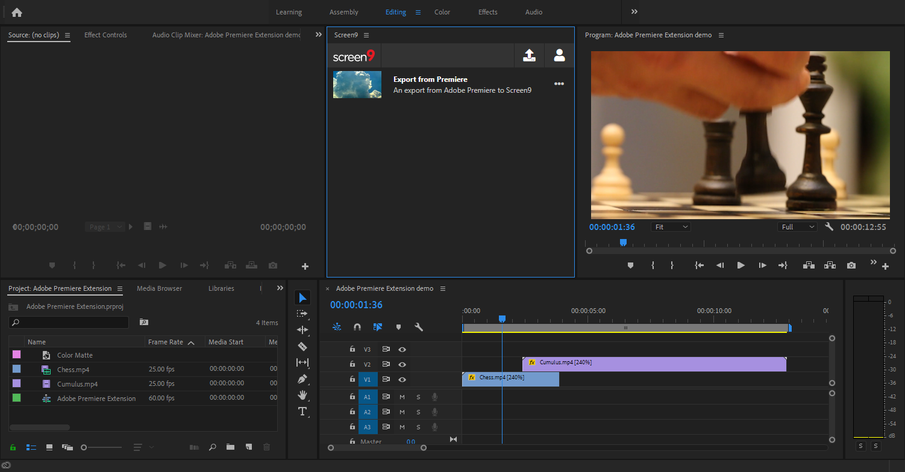This screenshot has width=905, height=472.
Task: Click the Extract button in Program Monitor
Action: pyautogui.click(x=830, y=265)
